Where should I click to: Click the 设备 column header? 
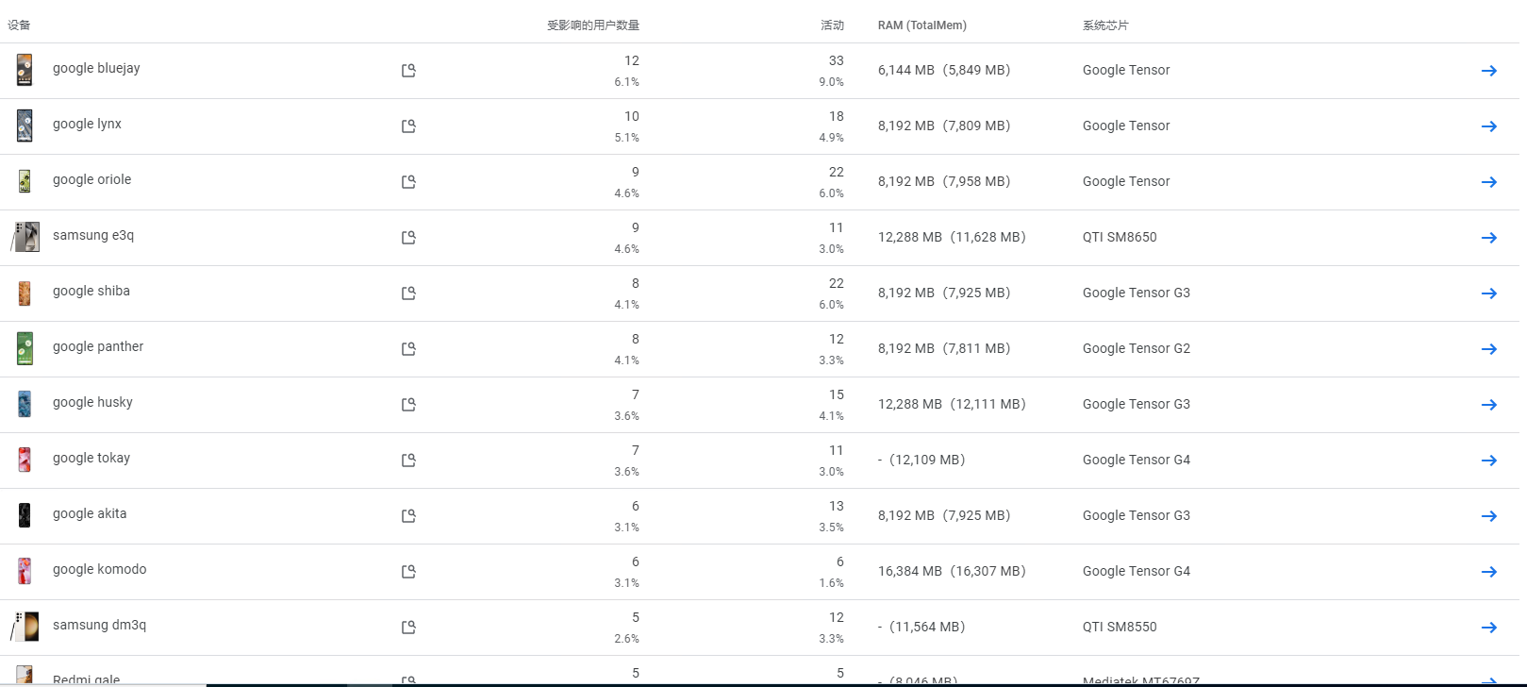tap(19, 25)
